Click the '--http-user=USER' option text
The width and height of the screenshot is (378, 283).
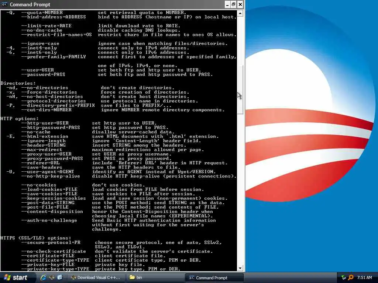(45, 123)
